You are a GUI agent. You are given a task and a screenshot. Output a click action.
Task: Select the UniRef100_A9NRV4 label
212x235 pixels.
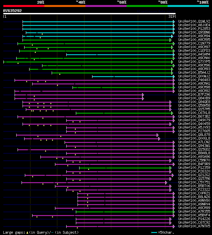pyautogui.click(x=194, y=204)
